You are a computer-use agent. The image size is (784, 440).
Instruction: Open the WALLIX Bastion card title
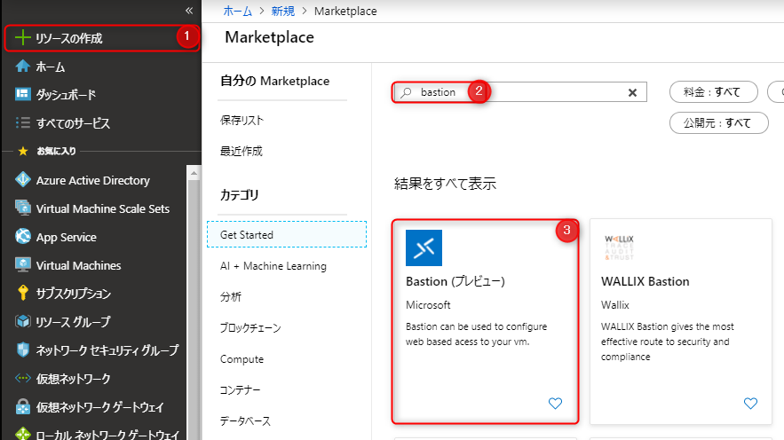645,282
